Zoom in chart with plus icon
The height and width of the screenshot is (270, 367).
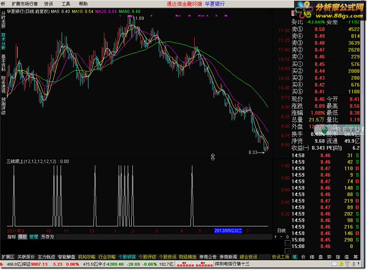pyautogui.click(x=275, y=237)
